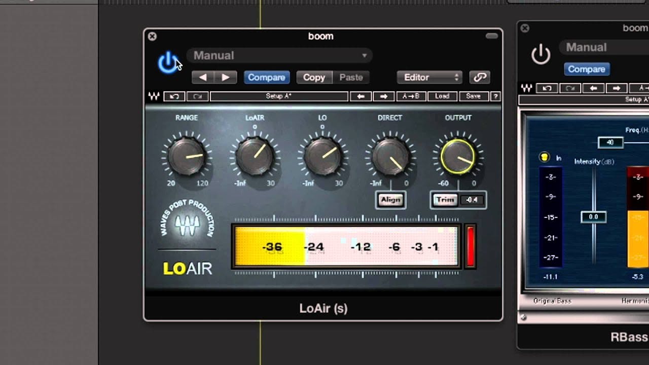Click the LO level knob
Image resolution: width=649 pixels, height=365 pixels.
pyautogui.click(x=322, y=156)
